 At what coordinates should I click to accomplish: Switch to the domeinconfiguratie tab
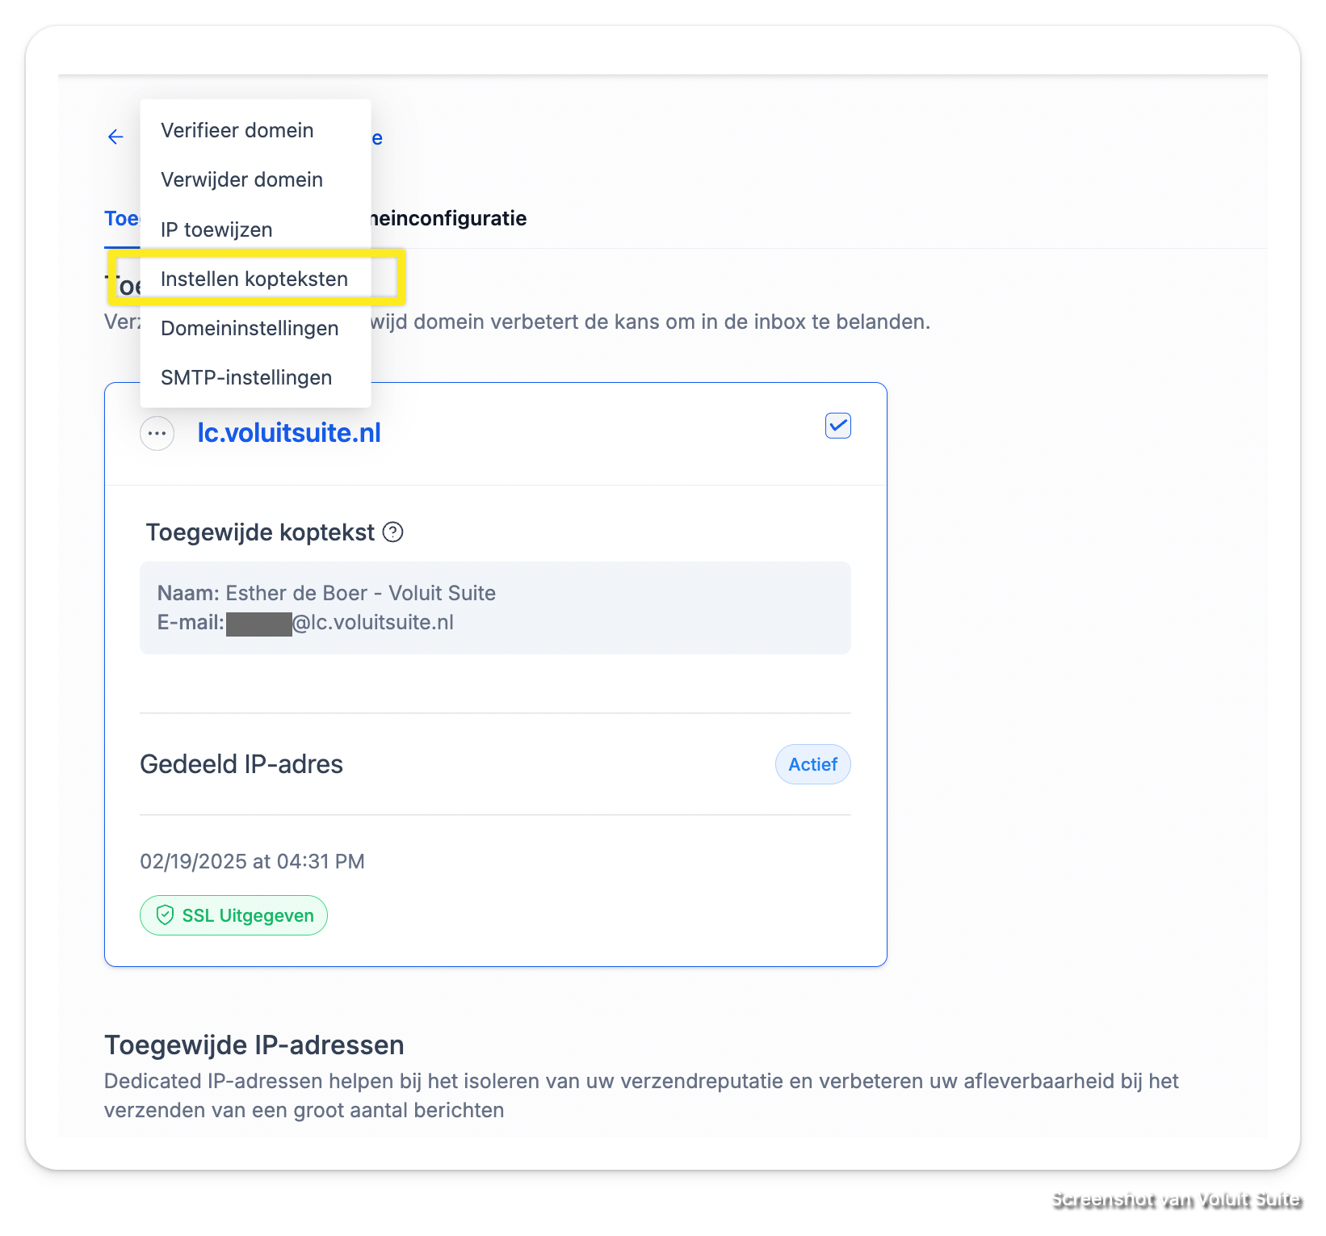pyautogui.click(x=449, y=218)
